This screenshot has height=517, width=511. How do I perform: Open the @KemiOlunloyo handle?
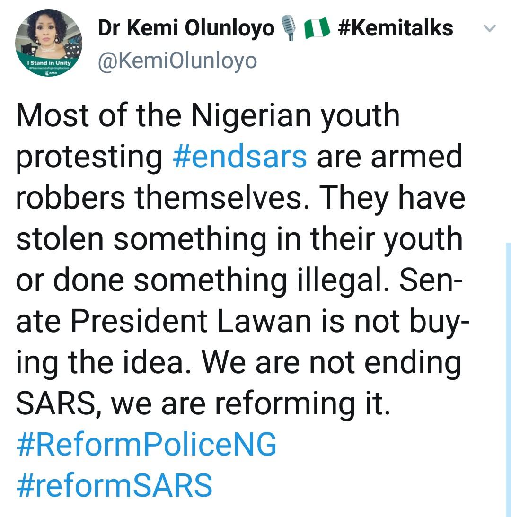(x=177, y=61)
